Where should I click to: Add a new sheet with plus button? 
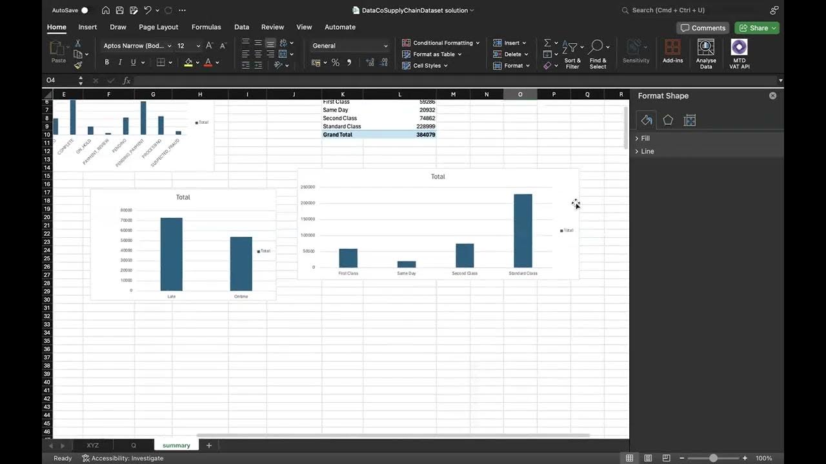208,445
